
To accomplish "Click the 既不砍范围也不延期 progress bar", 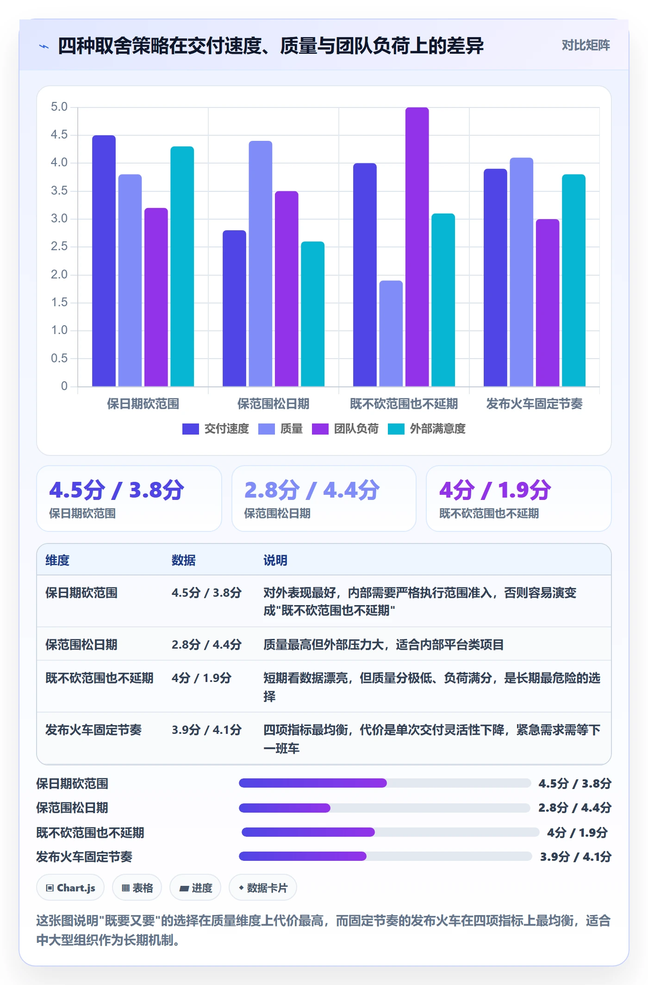I will click(x=391, y=832).
